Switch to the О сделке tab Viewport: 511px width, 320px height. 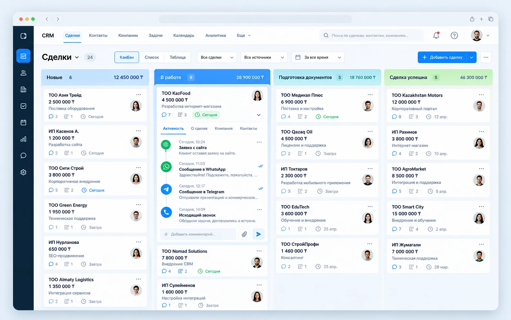pos(199,128)
